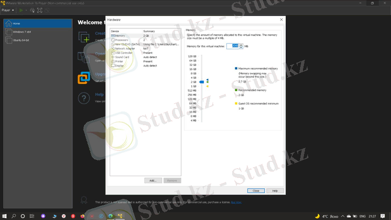Image resolution: width=391 pixels, height=220 pixels.
Task: Open clock showing 21:27
Action: click(372, 216)
